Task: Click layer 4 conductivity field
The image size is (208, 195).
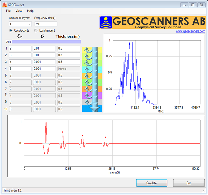Action: (x=44, y=69)
